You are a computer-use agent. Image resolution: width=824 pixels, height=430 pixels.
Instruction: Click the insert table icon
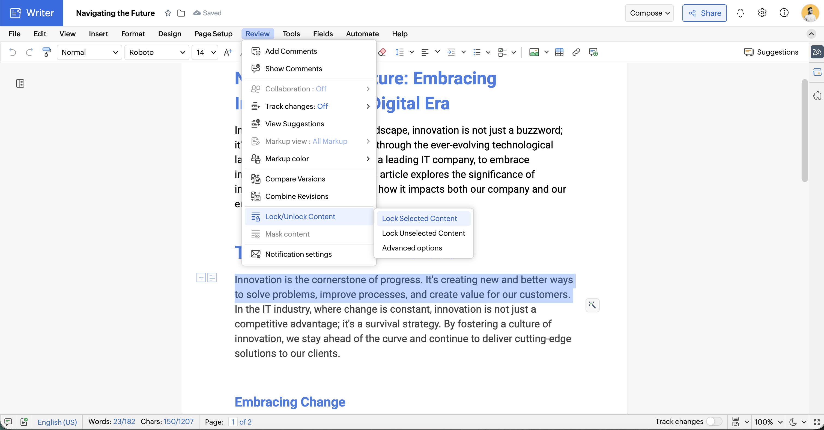pyautogui.click(x=559, y=52)
